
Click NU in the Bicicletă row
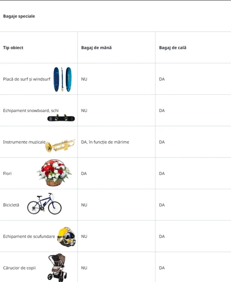(84, 205)
